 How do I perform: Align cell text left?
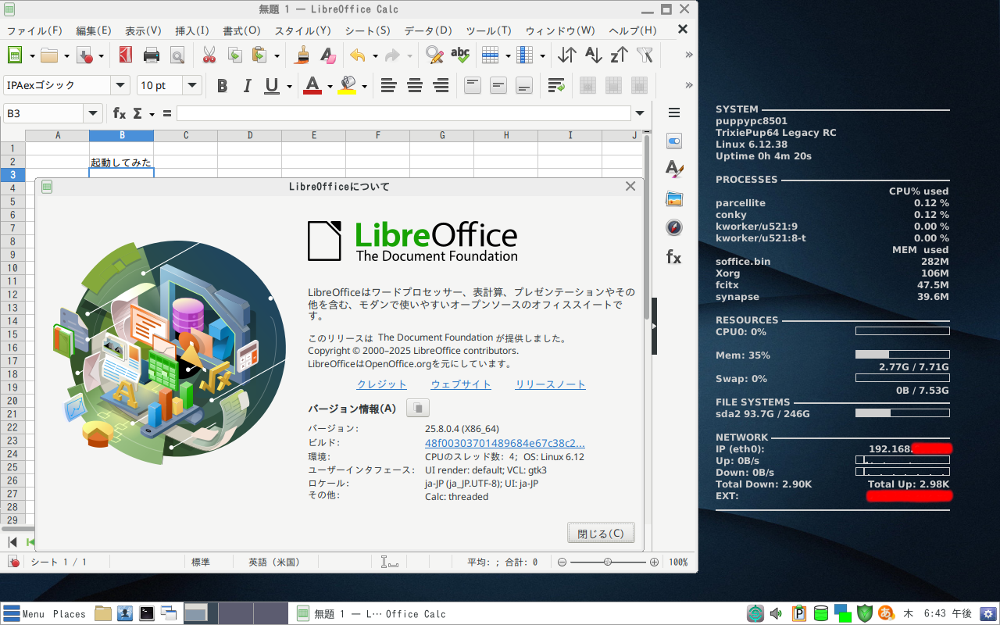[x=388, y=85]
